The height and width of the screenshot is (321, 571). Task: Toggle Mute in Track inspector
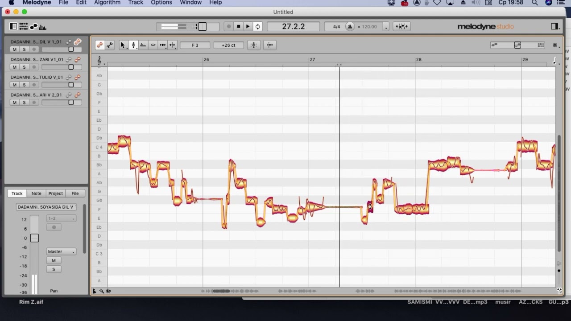pos(54,261)
